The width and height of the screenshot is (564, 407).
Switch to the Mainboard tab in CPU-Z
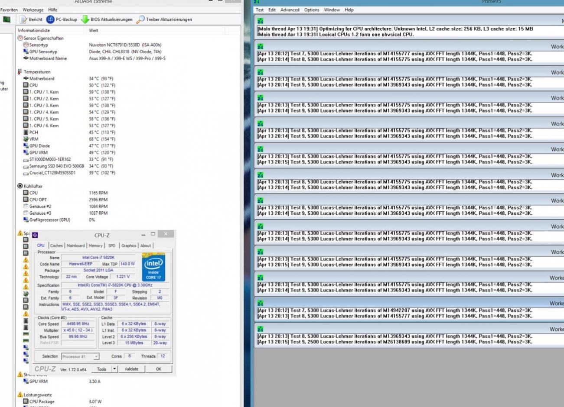tap(75, 245)
